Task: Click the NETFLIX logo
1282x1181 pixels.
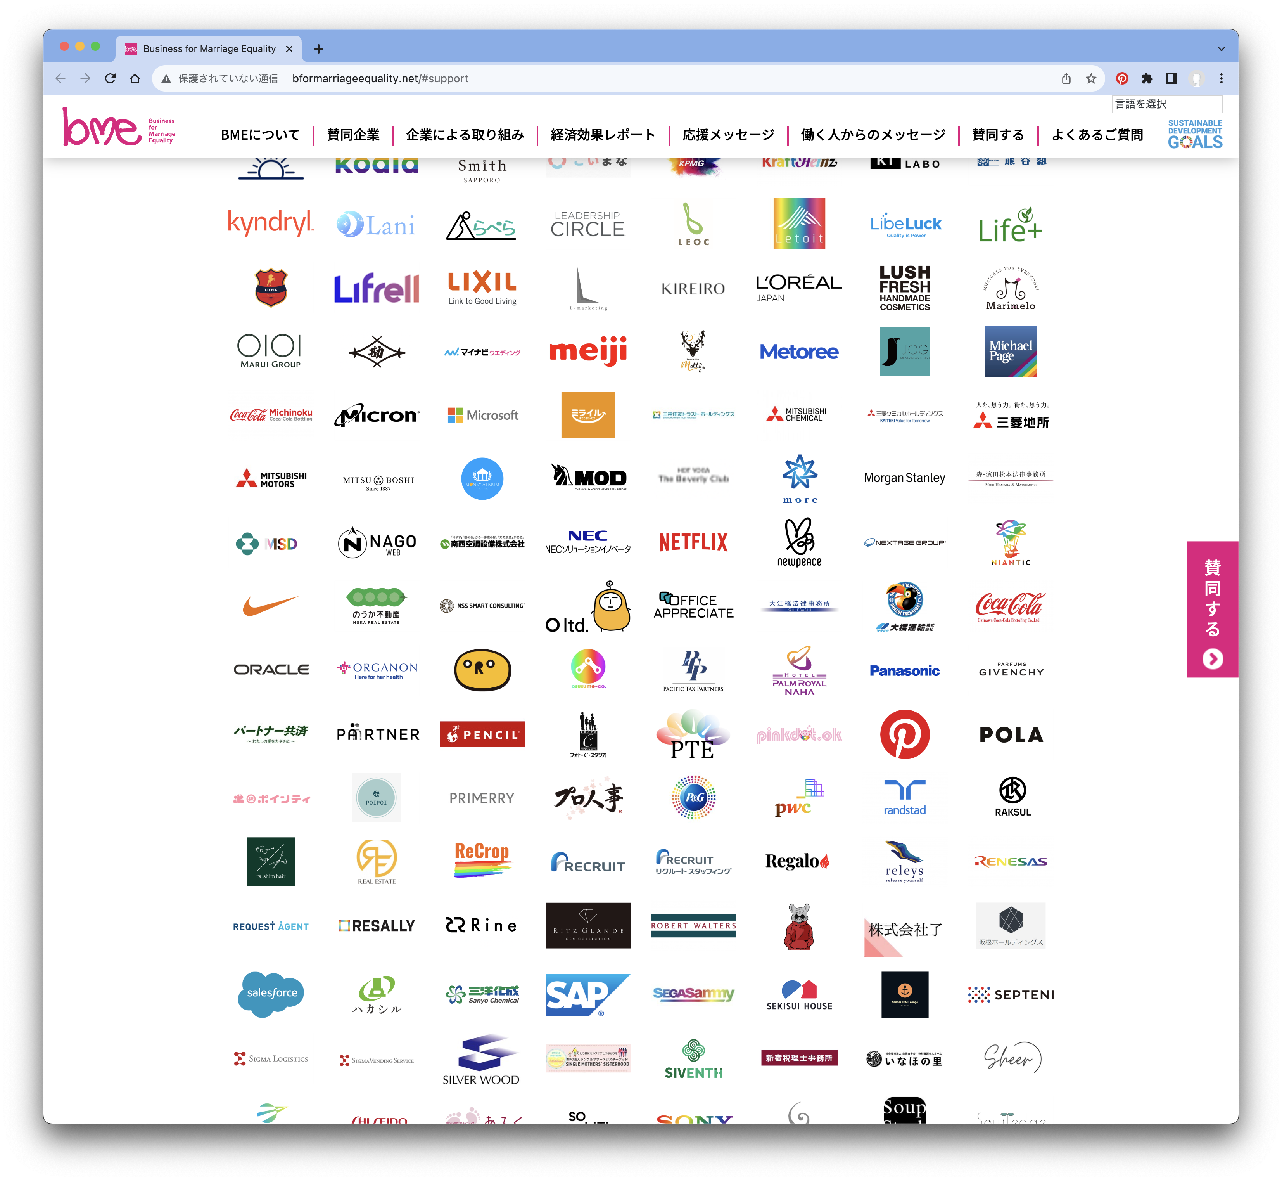Action: [693, 542]
